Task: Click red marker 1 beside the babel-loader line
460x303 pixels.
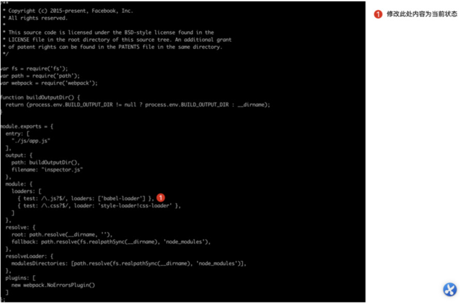Action: 160,198
